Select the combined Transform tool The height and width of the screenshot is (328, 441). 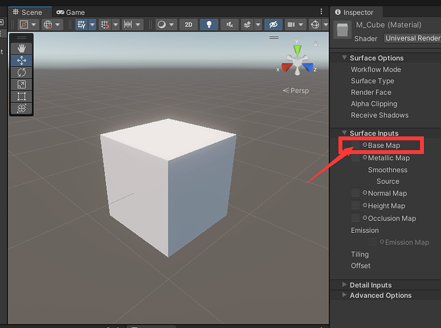[x=22, y=108]
